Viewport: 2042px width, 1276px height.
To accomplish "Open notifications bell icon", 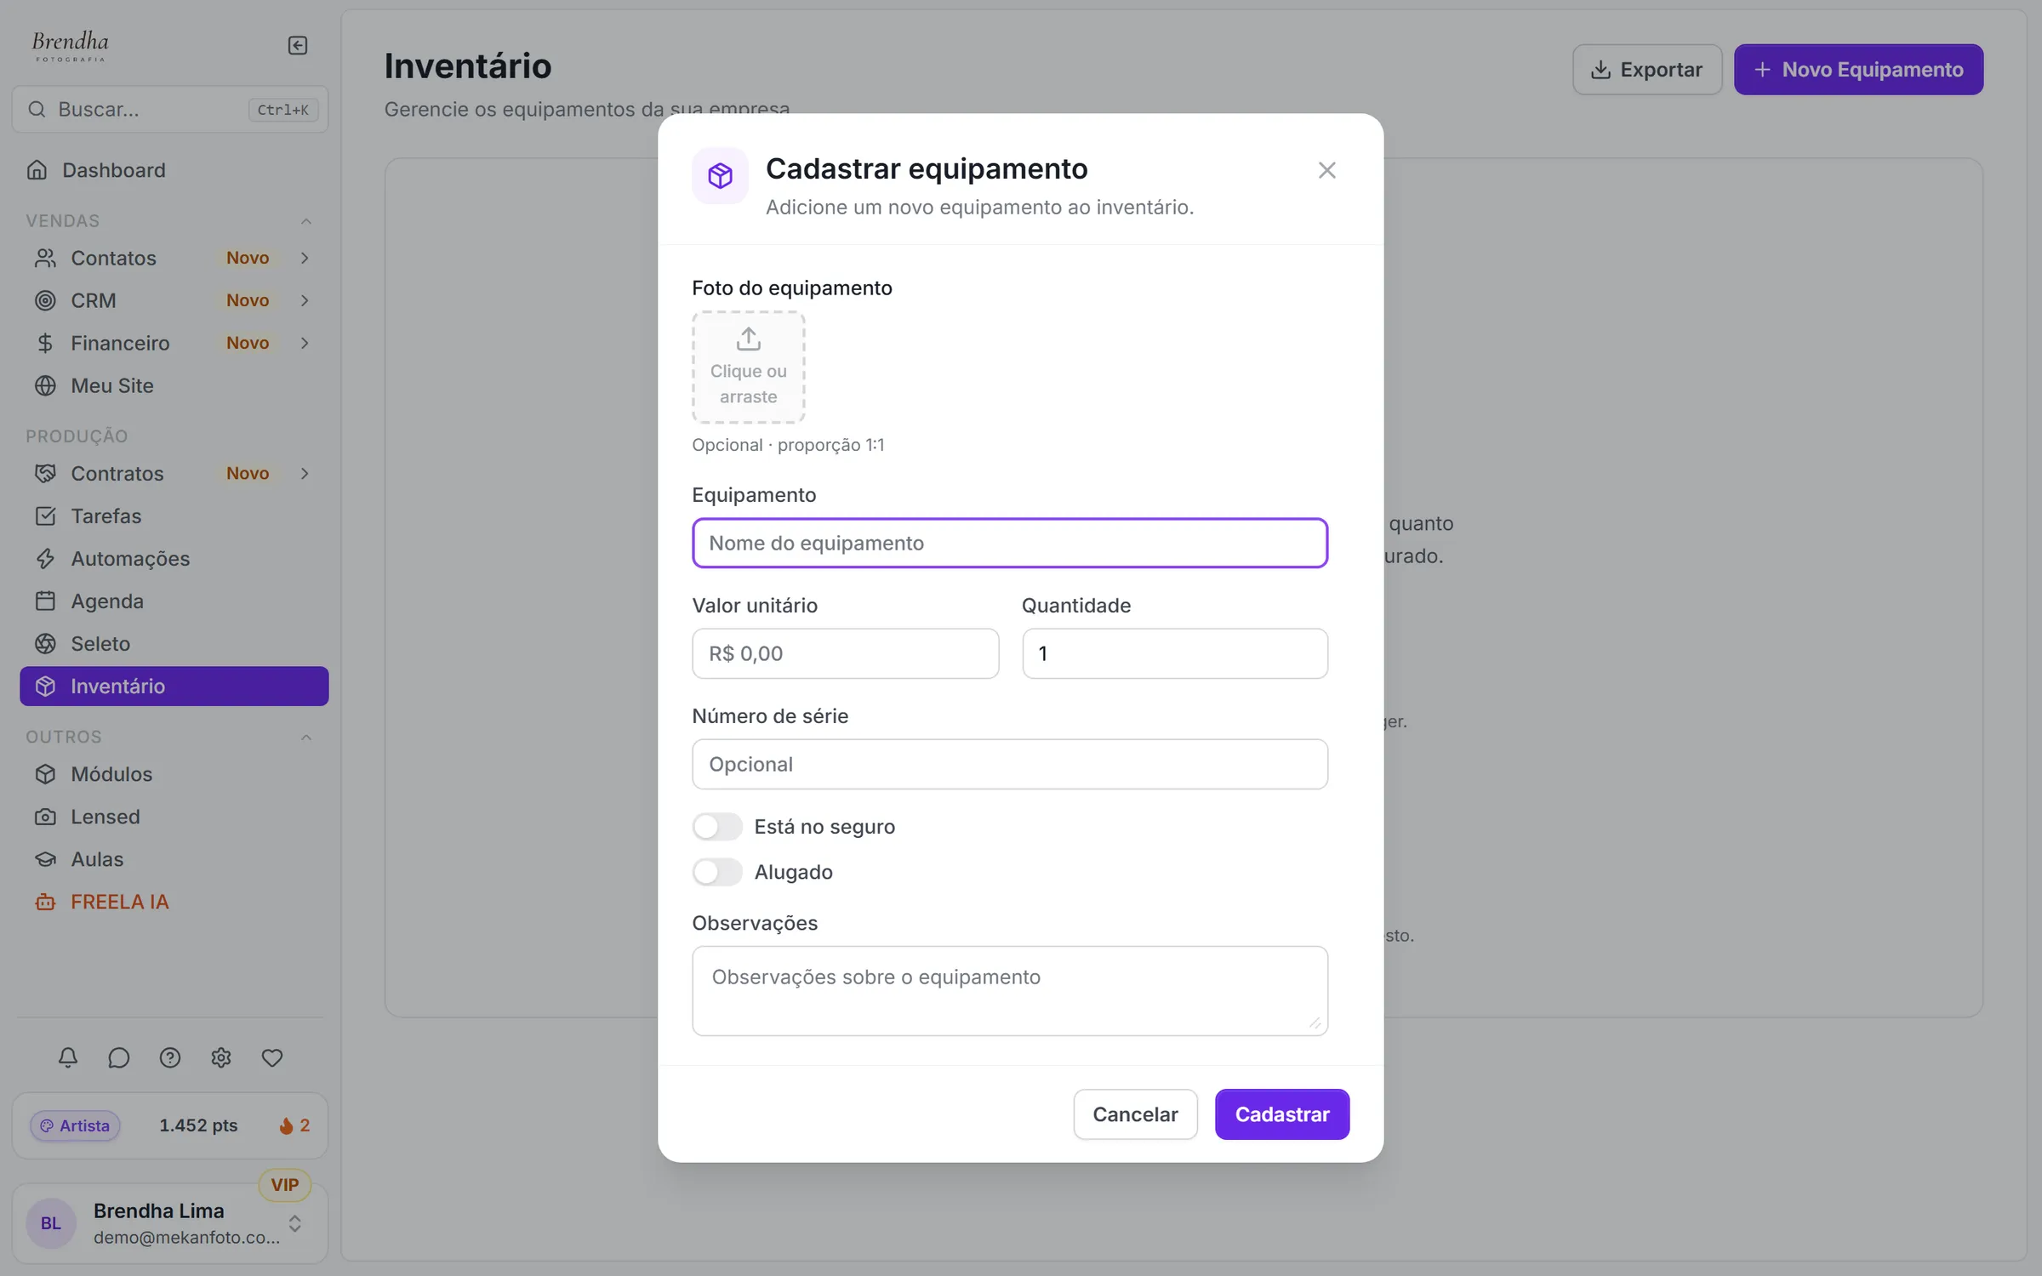I will point(68,1057).
